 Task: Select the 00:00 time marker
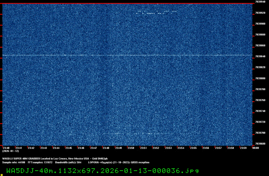click(256, 148)
